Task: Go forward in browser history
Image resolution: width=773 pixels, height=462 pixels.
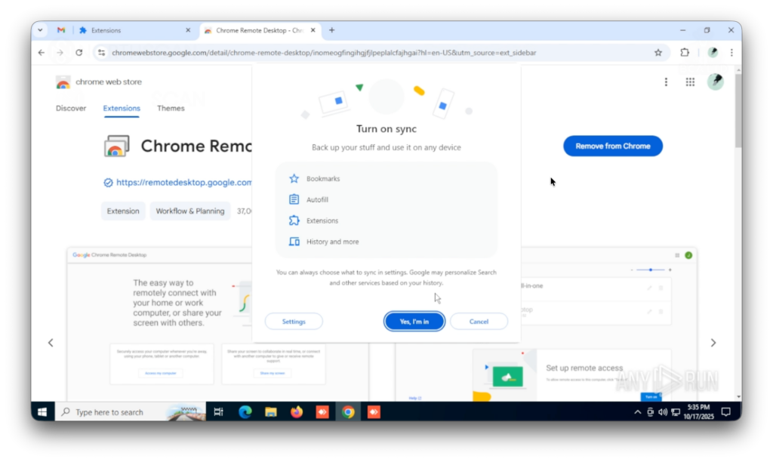Action: click(x=60, y=52)
